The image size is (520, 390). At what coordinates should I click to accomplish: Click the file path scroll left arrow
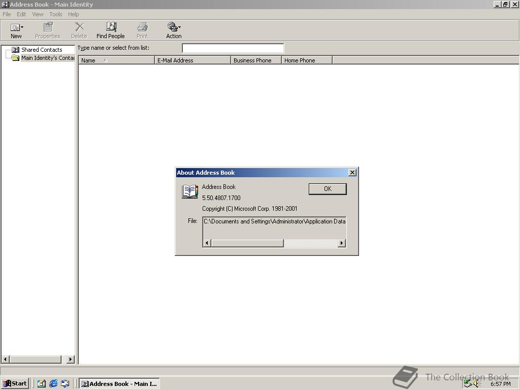click(x=207, y=243)
